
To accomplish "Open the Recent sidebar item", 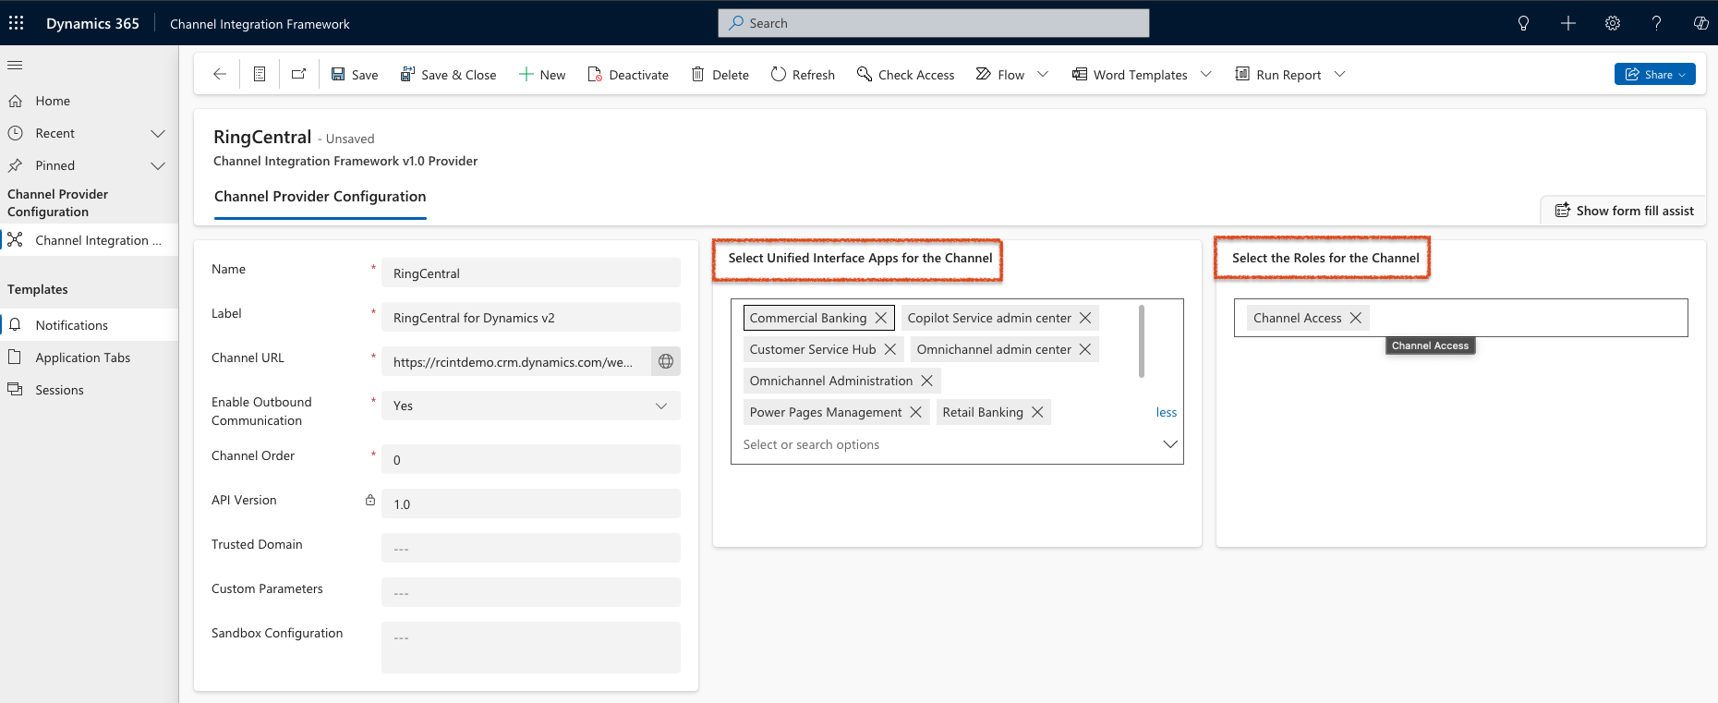I will [x=55, y=133].
